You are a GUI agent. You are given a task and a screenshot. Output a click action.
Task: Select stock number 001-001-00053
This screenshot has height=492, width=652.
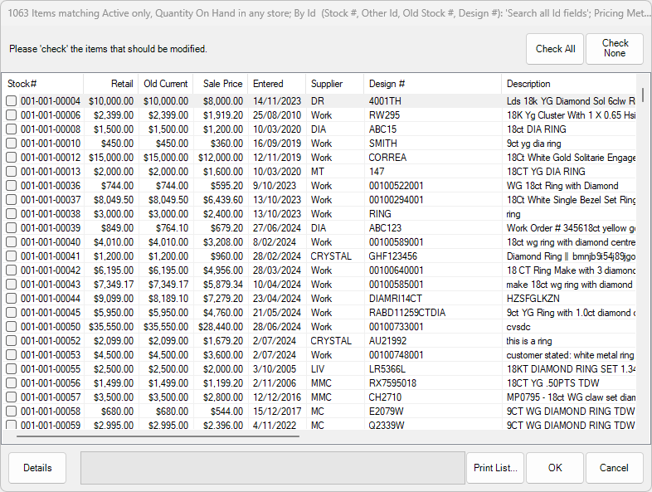tap(51, 355)
